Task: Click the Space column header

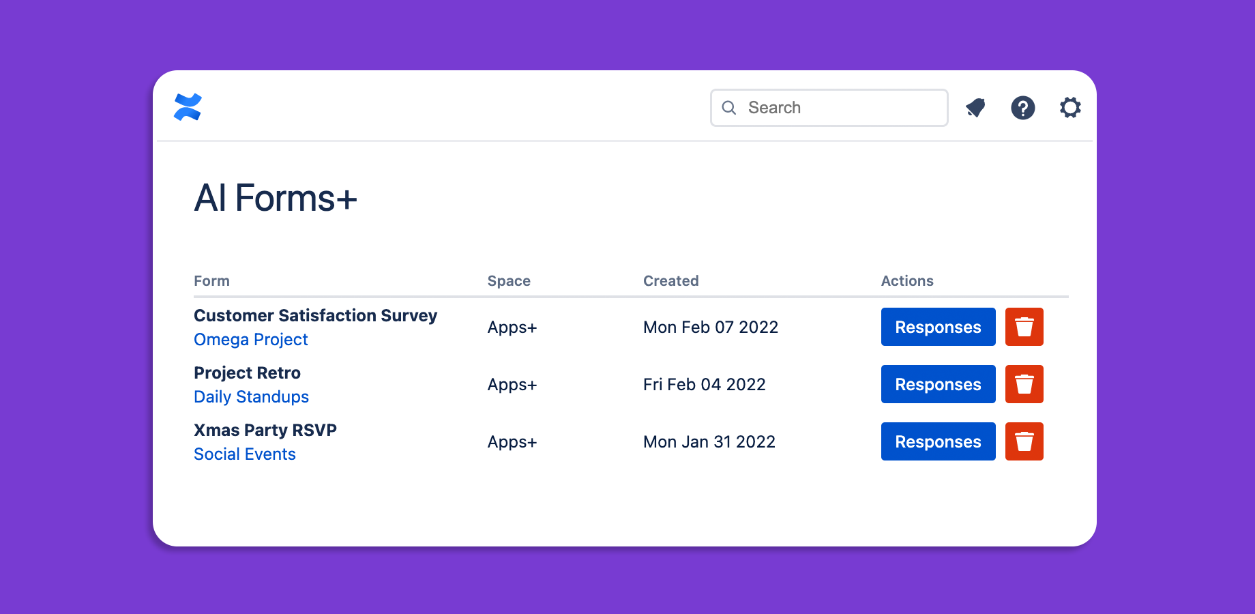Action: click(x=509, y=281)
